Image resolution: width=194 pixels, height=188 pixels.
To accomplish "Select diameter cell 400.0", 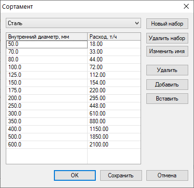I will (x=47, y=129).
